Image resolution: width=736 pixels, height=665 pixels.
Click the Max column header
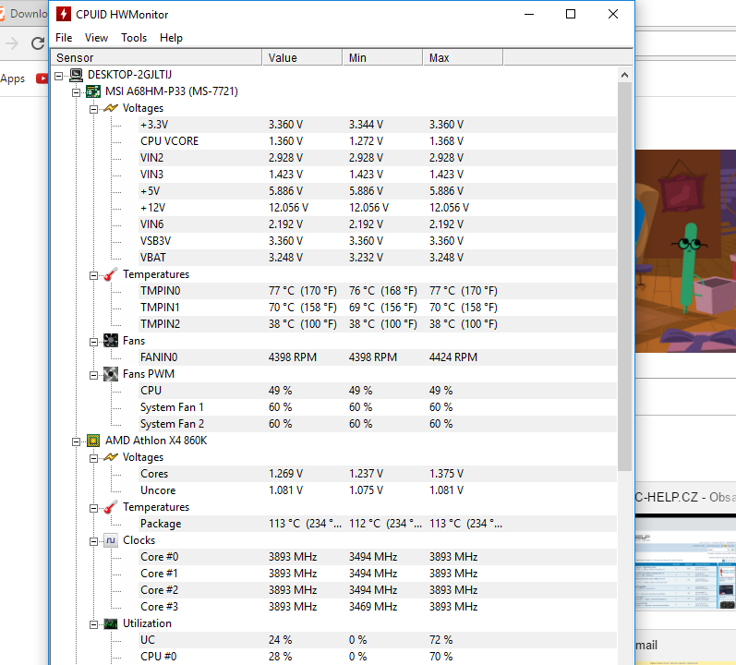tap(463, 57)
